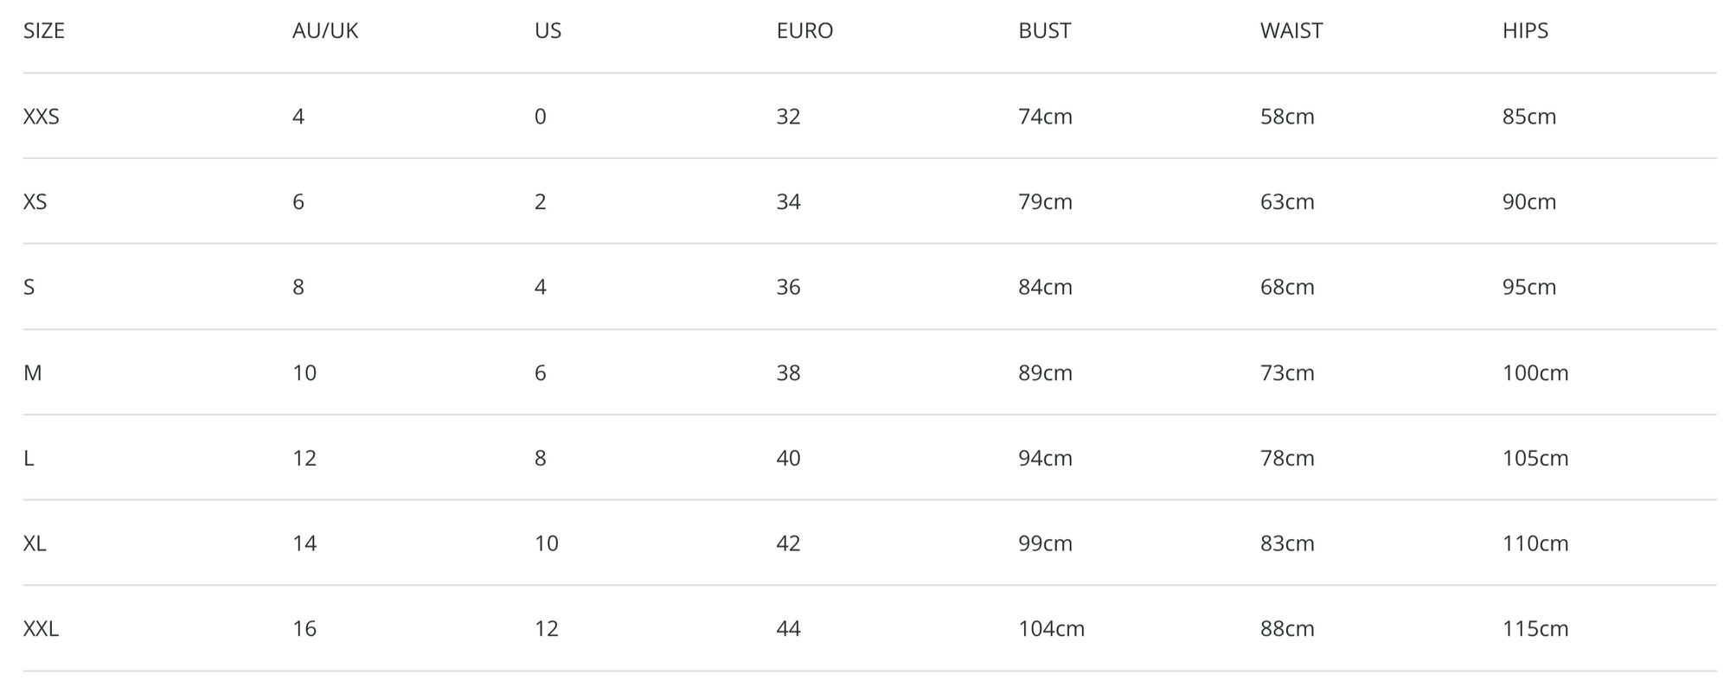Select the XXS size row label

[x=42, y=117]
